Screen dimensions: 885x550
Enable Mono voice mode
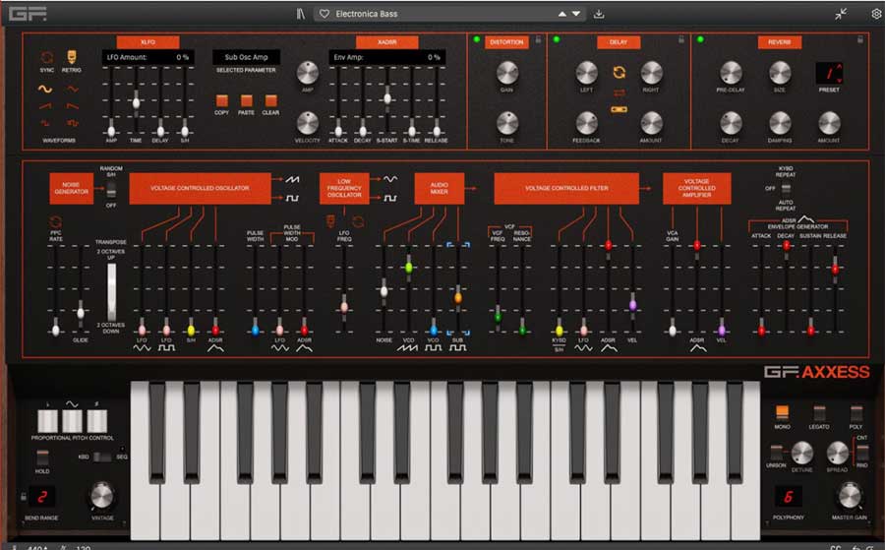(x=783, y=412)
